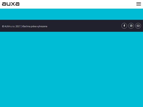Open the Instagram profile icon
The image size is (143, 107).
coord(131,26)
